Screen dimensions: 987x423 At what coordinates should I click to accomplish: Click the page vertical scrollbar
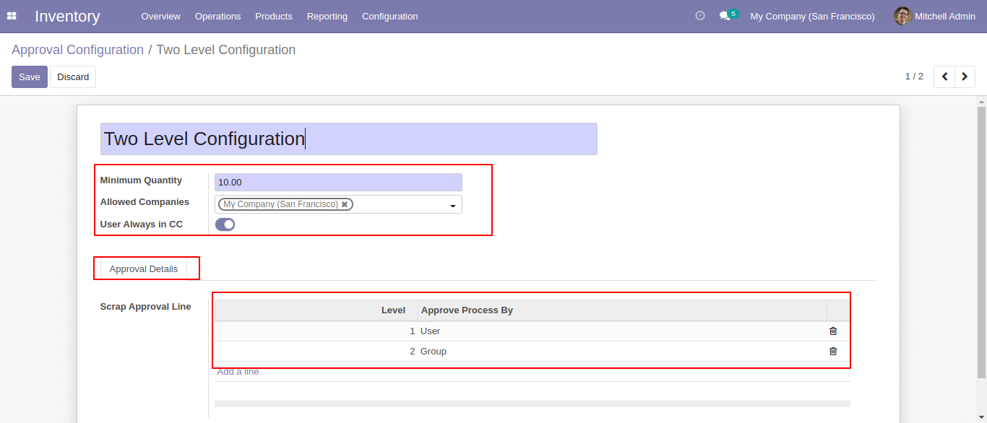click(x=981, y=241)
